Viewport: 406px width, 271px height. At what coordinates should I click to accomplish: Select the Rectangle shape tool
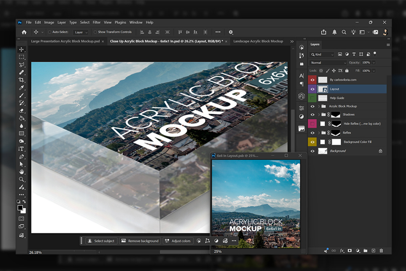point(22,133)
